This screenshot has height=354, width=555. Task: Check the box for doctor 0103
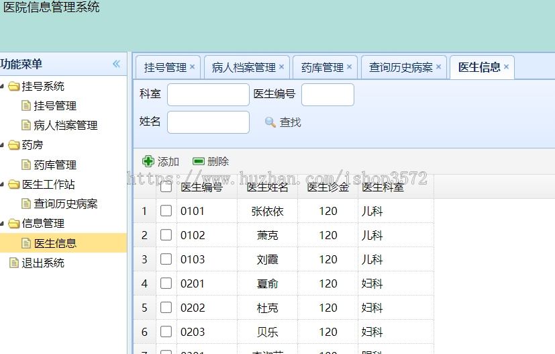[166, 259]
